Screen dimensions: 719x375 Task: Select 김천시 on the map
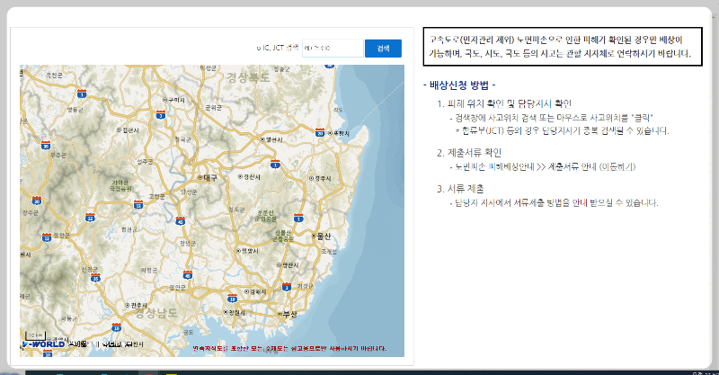pyautogui.click(x=128, y=130)
